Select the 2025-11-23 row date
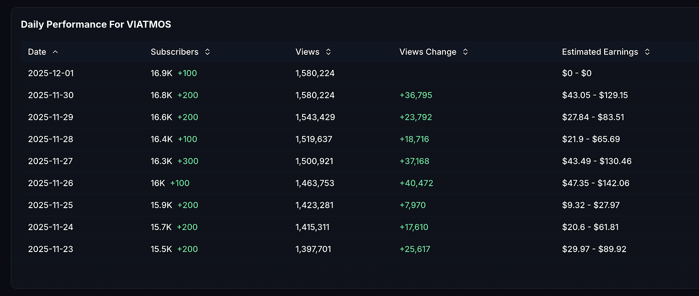The width and height of the screenshot is (699, 296). [50, 249]
